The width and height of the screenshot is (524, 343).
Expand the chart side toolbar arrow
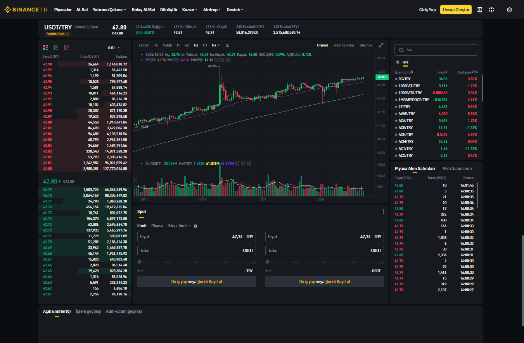pyautogui.click(x=135, y=180)
